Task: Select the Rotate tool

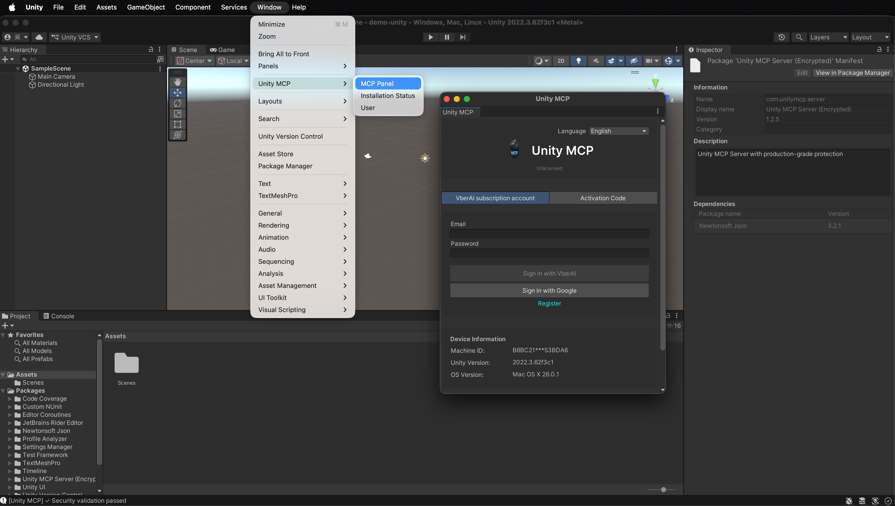Action: [x=178, y=103]
